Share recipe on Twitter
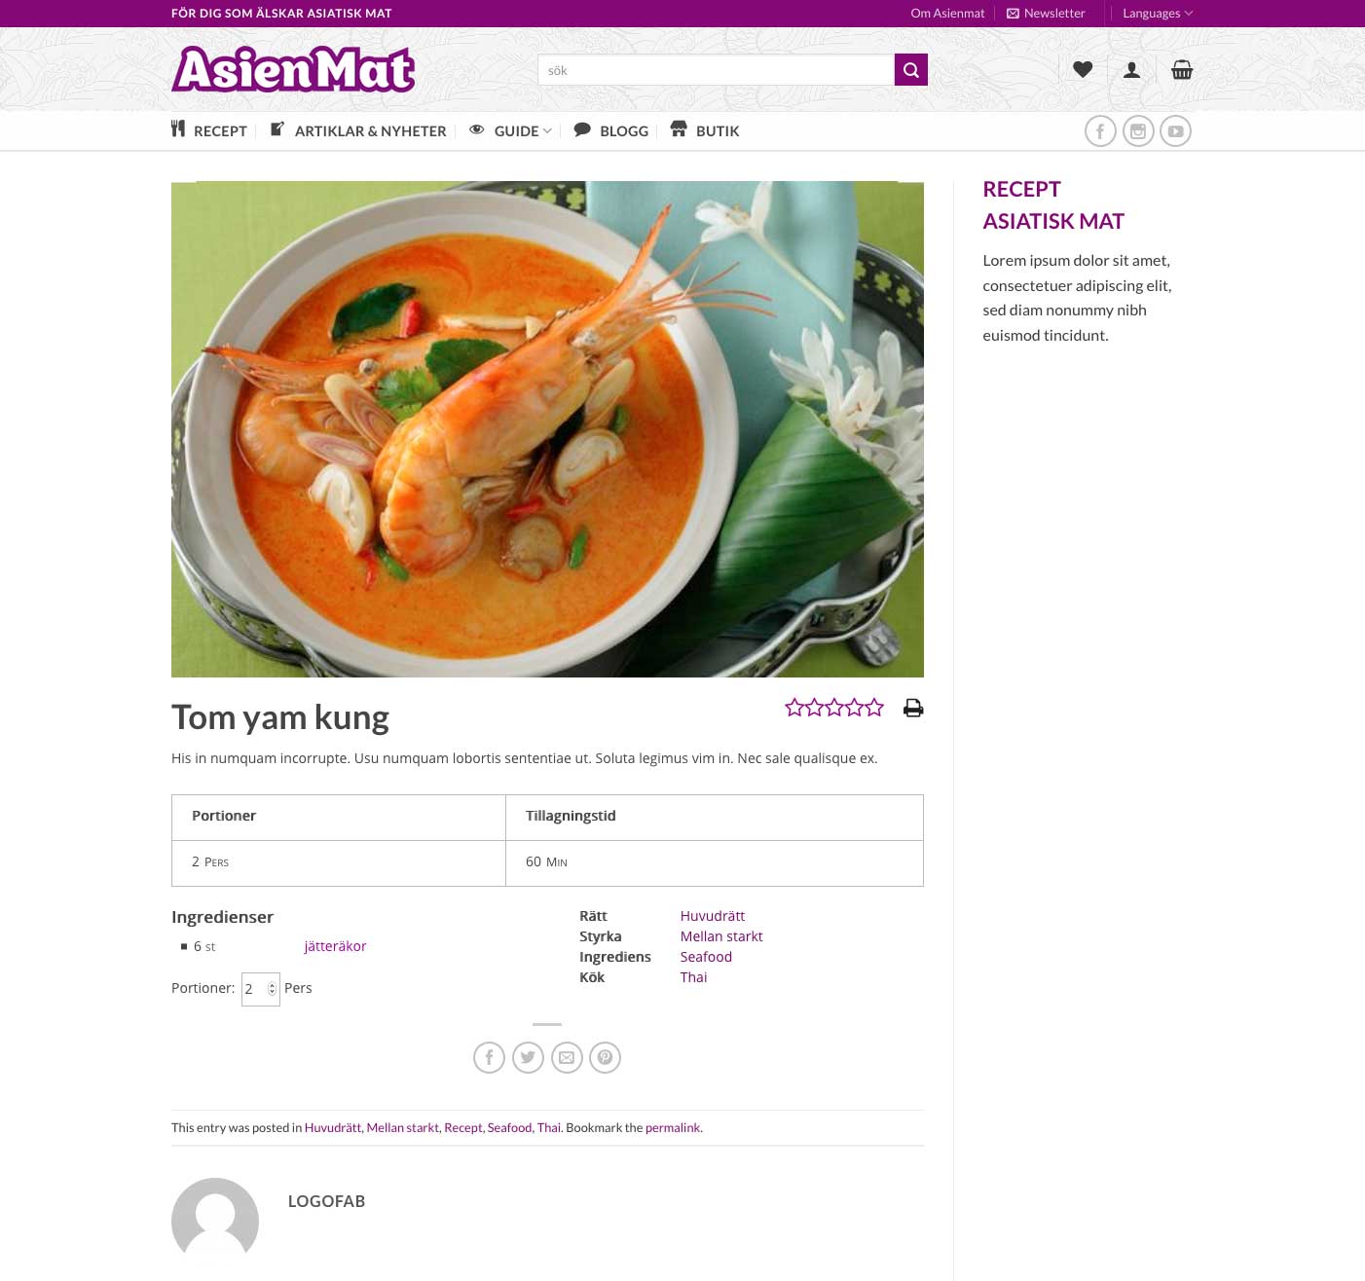The image size is (1365, 1281). [528, 1057]
